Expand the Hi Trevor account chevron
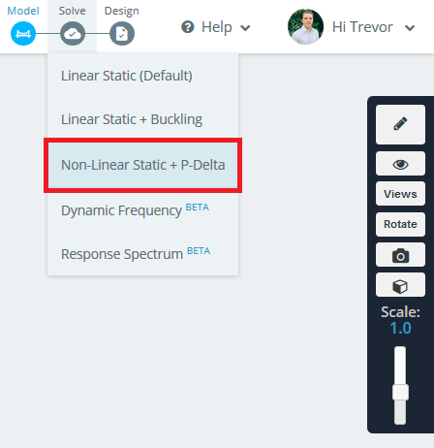 tap(410, 28)
